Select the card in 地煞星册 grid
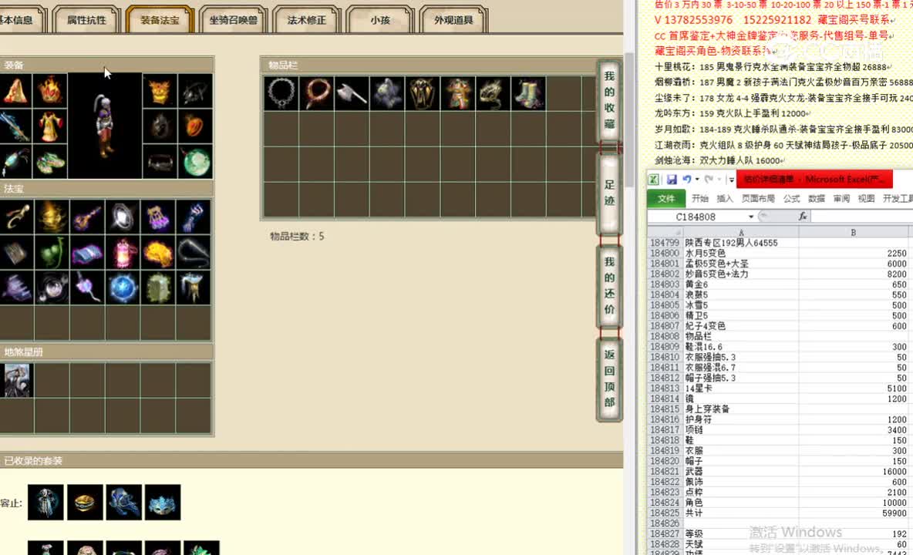The image size is (913, 555). point(16,381)
